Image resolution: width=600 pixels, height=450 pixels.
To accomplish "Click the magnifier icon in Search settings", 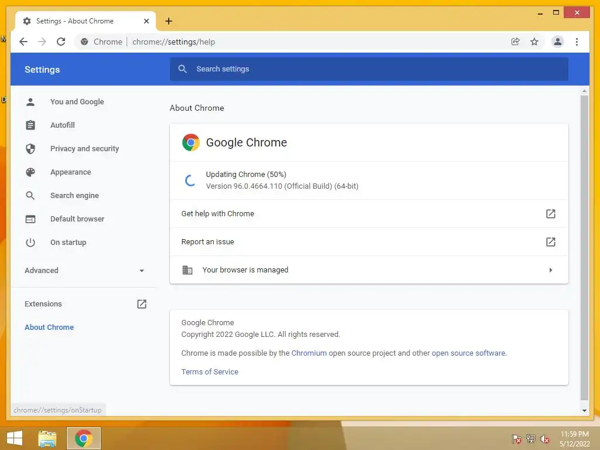I will (183, 69).
